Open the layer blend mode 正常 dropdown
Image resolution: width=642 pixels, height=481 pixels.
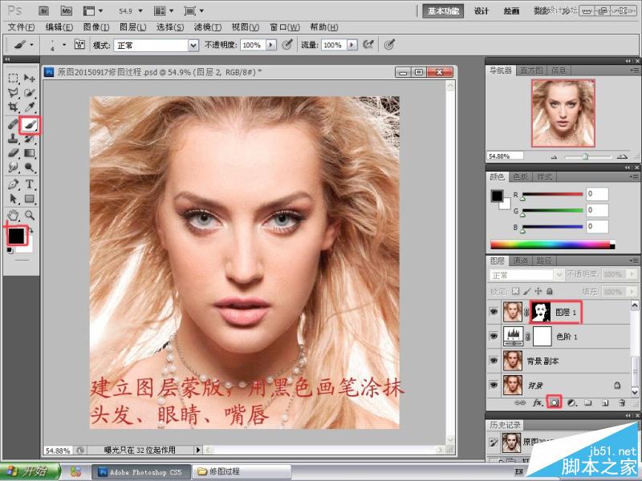[526, 275]
